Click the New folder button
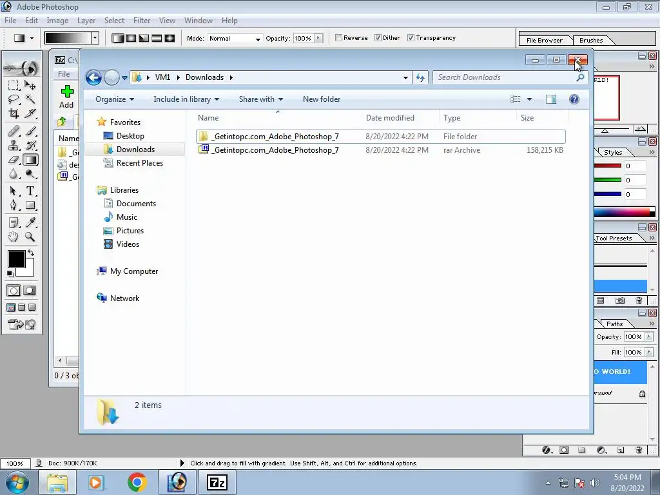 point(322,99)
